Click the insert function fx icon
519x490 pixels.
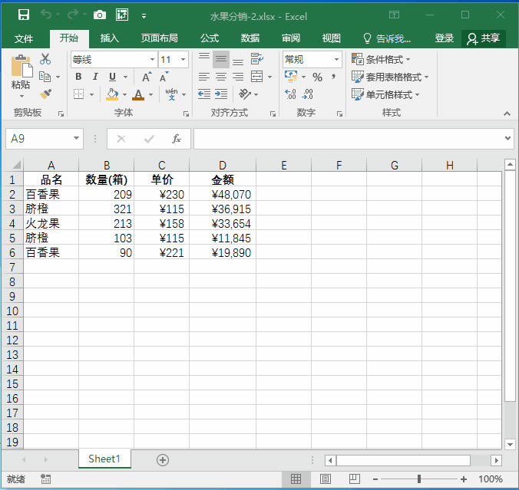click(176, 139)
